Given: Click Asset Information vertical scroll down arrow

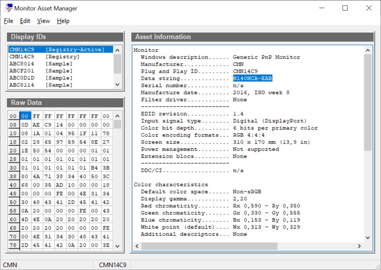Looking at the screenshot, I should coord(368,238).
